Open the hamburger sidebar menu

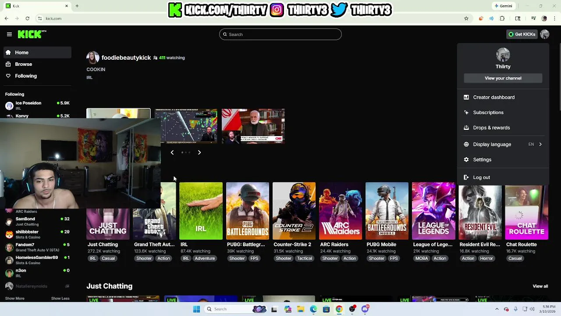[9, 34]
